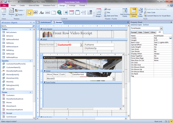Convert Macros to Visual Basic
The image size is (173, 123).
[x=157, y=16]
